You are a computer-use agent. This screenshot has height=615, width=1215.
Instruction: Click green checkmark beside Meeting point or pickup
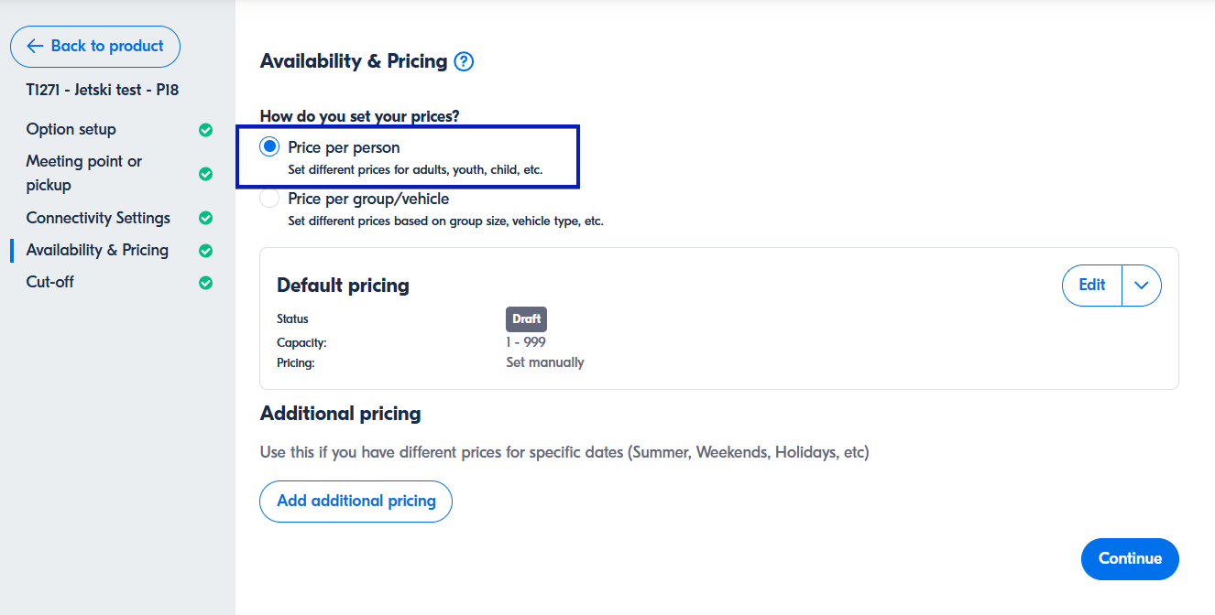click(x=206, y=174)
